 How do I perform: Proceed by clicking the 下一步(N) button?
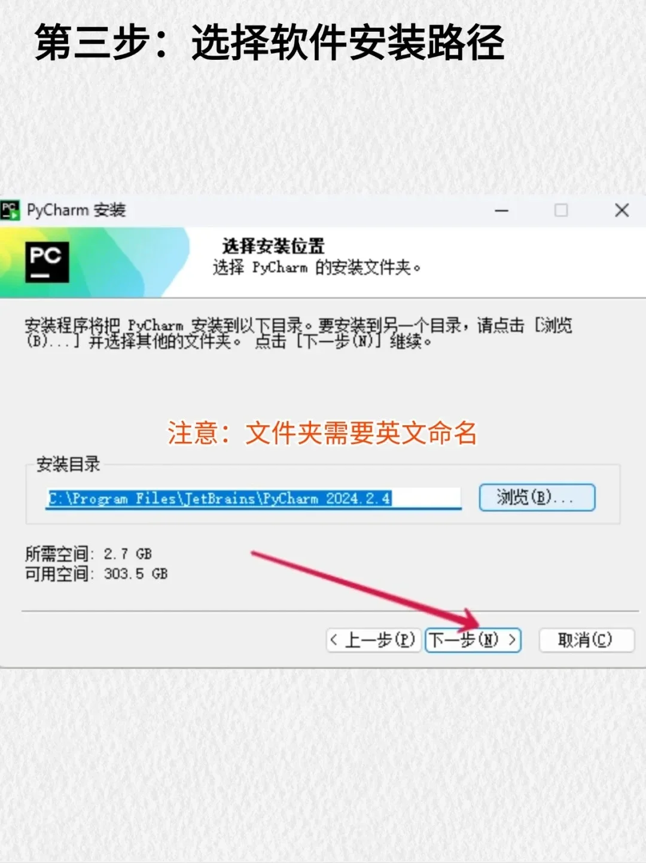(473, 639)
